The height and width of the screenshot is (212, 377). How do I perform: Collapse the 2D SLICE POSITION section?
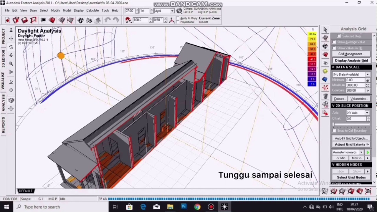[351, 105]
